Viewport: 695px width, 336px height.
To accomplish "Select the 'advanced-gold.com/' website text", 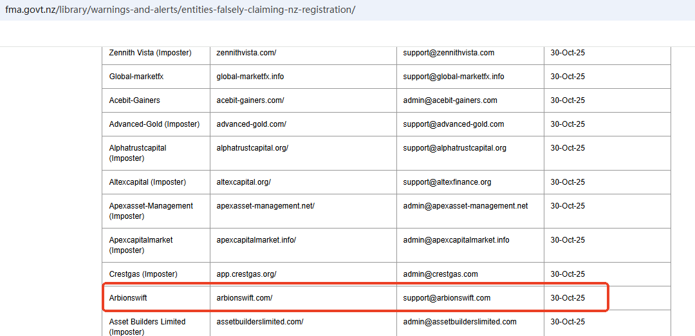I will tap(252, 124).
